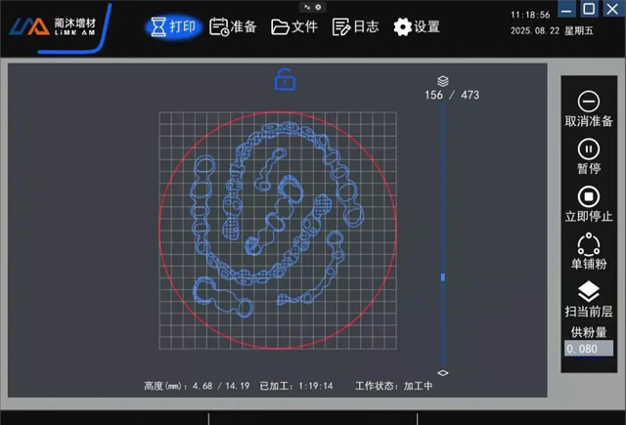Click 立即停止 stop immediately button
626x425 pixels.
pos(589,204)
